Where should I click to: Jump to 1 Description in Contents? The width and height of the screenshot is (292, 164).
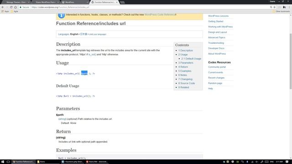tap(186, 51)
